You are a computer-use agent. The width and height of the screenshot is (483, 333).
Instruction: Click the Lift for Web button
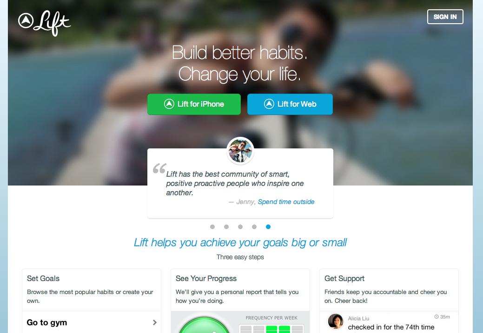click(x=290, y=104)
